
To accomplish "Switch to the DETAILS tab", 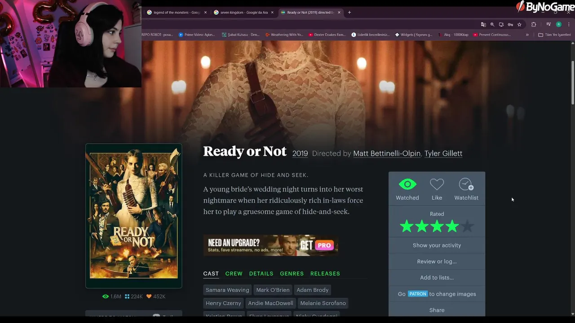I will click(261, 274).
